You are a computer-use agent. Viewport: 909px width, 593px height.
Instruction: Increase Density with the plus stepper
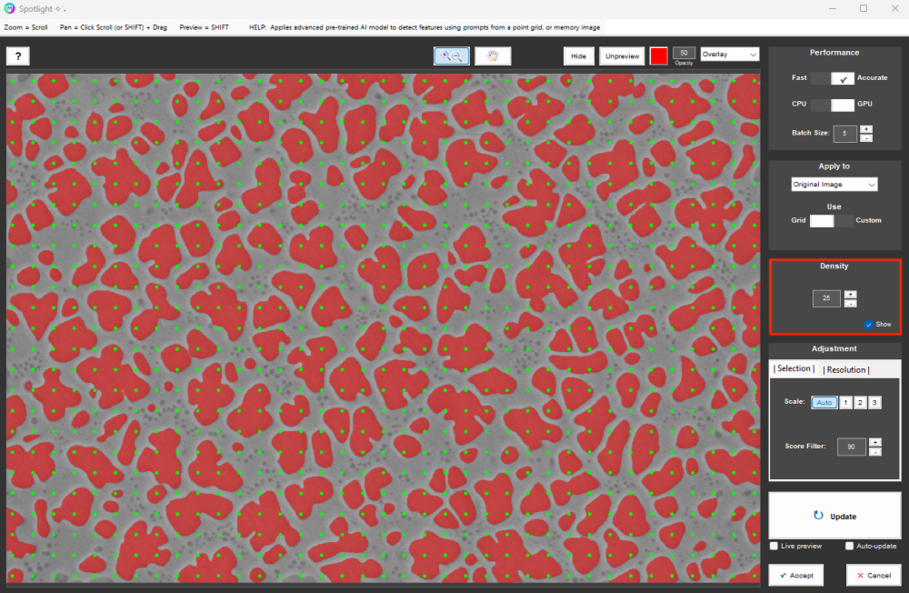pyautogui.click(x=851, y=294)
